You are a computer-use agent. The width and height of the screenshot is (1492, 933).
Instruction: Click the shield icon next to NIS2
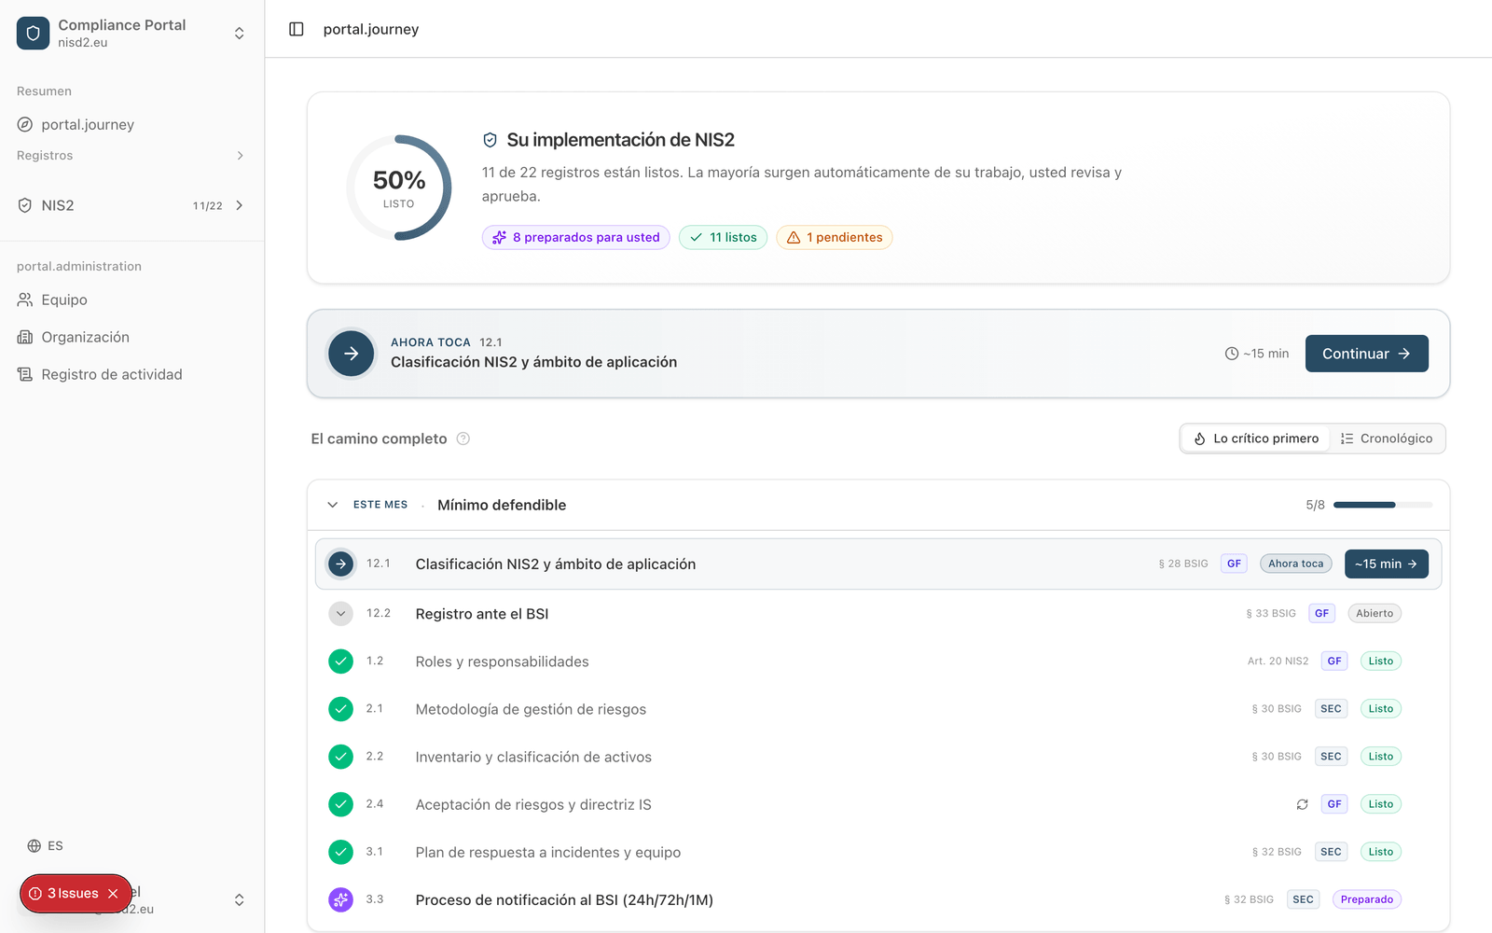pos(25,205)
